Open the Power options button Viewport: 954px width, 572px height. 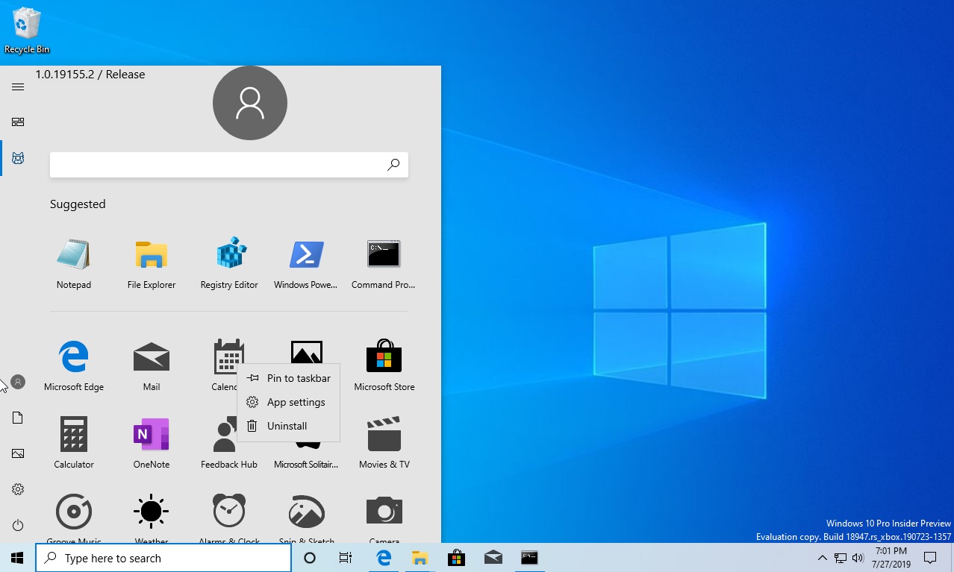(x=17, y=524)
